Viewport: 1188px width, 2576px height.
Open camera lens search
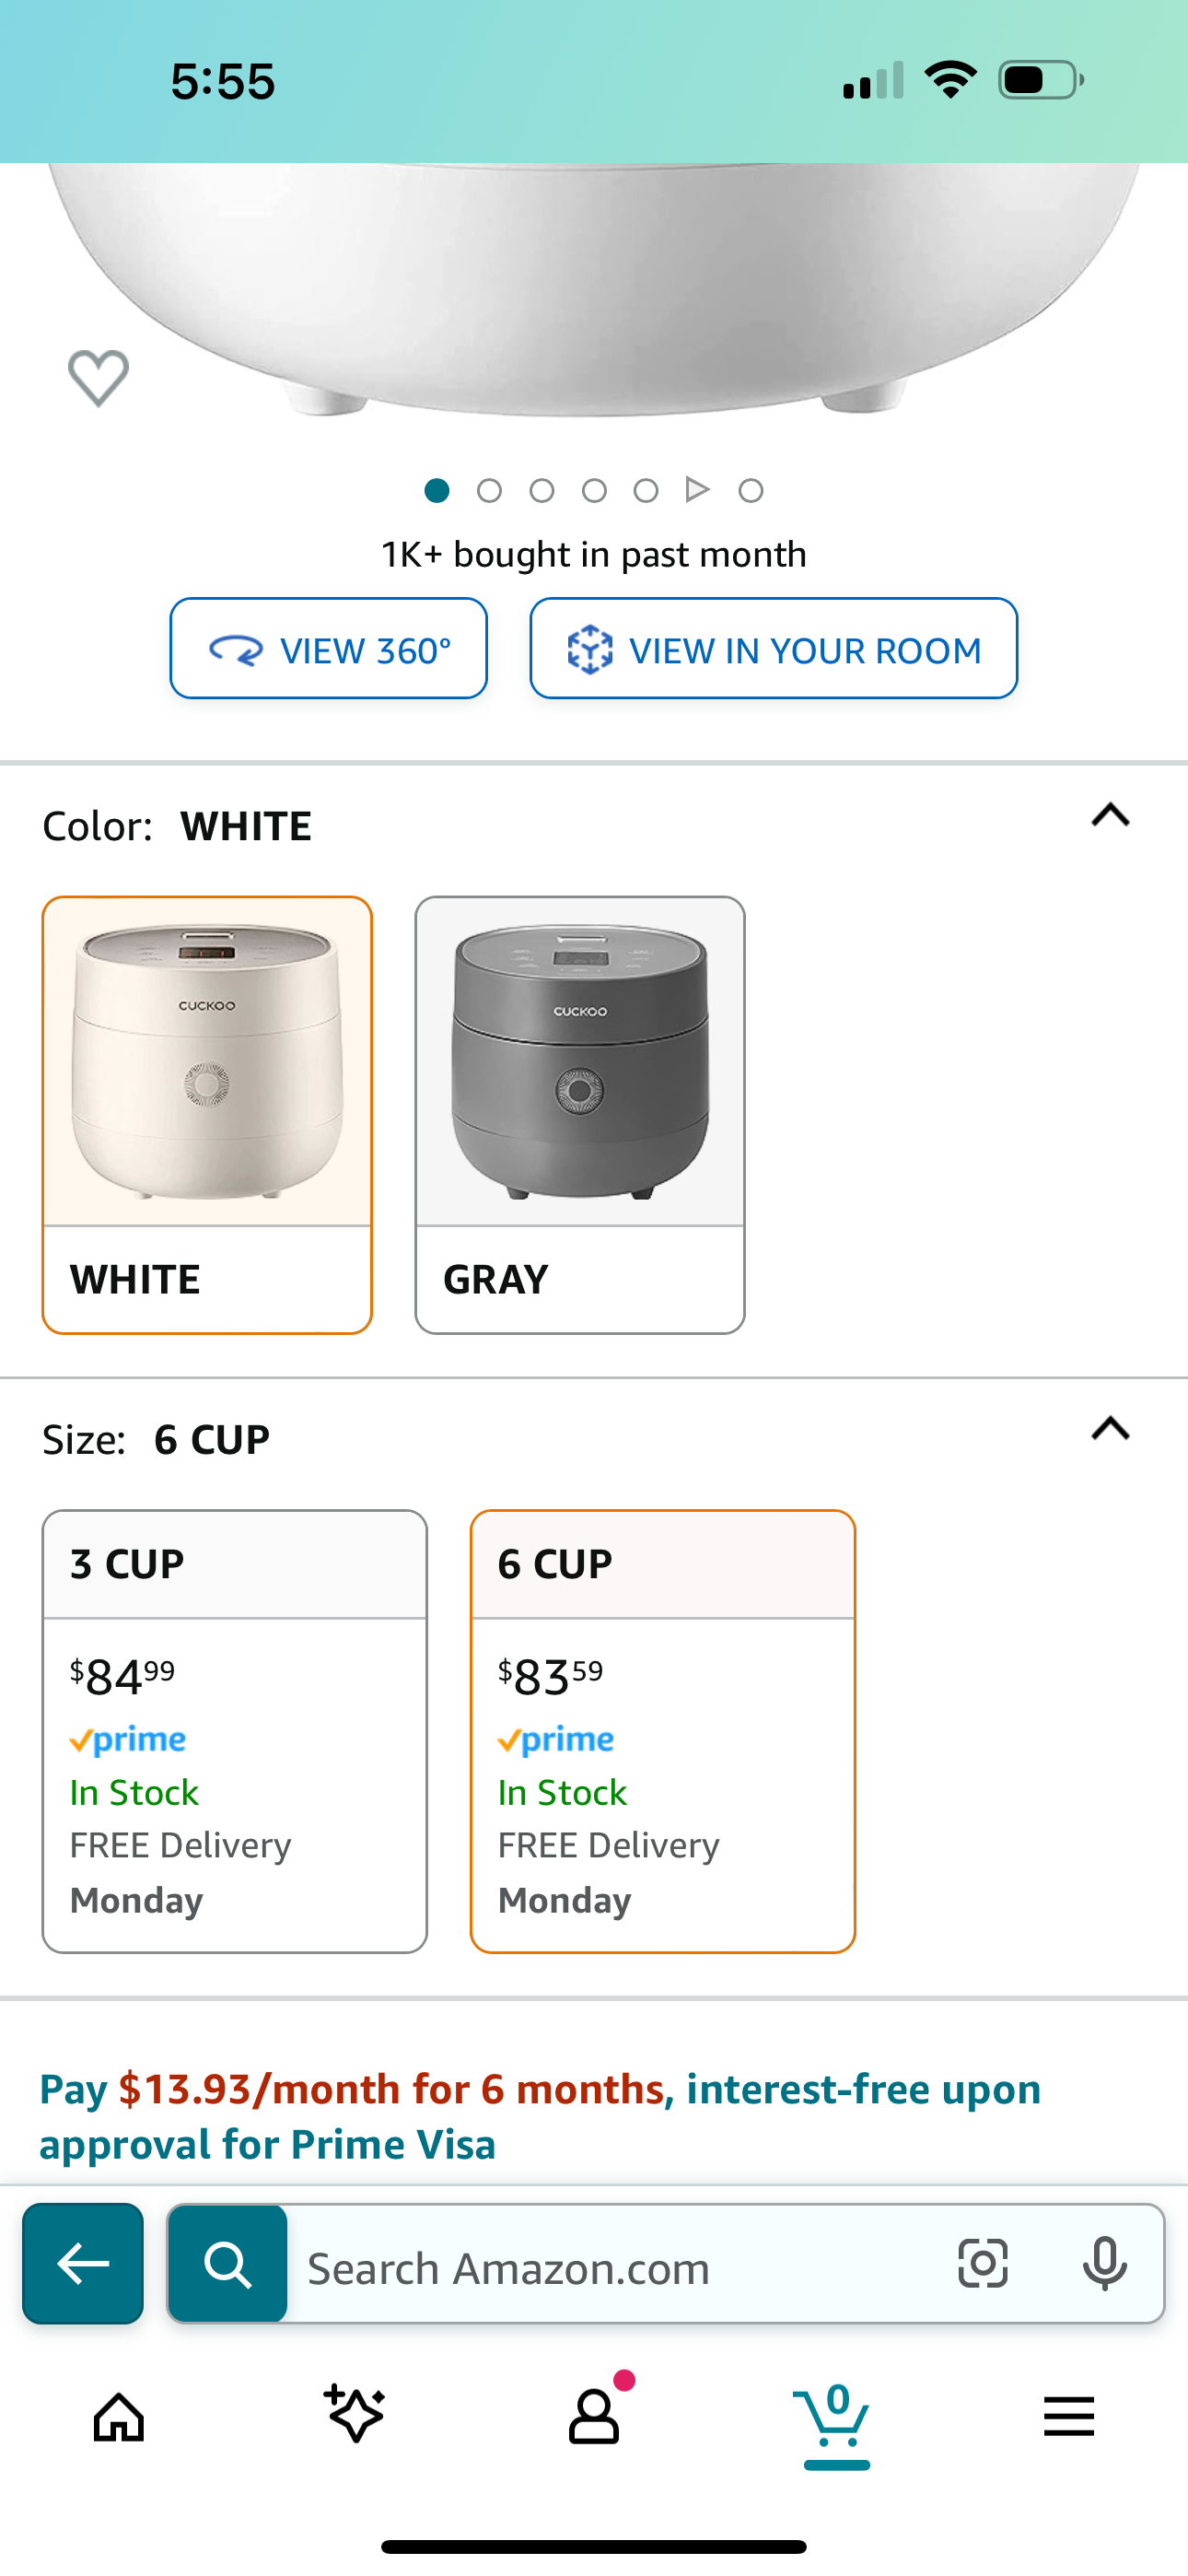(x=982, y=2263)
